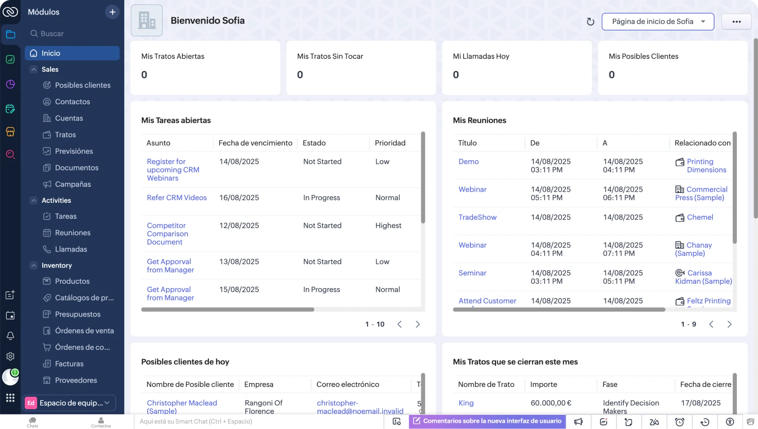This screenshot has height=429, width=758.
Task: Refresh the home page with the reload icon
Action: pos(590,22)
